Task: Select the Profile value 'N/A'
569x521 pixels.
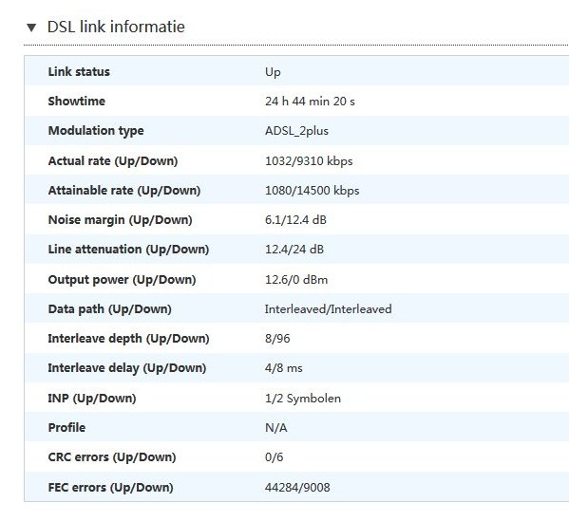Action: tap(275, 428)
